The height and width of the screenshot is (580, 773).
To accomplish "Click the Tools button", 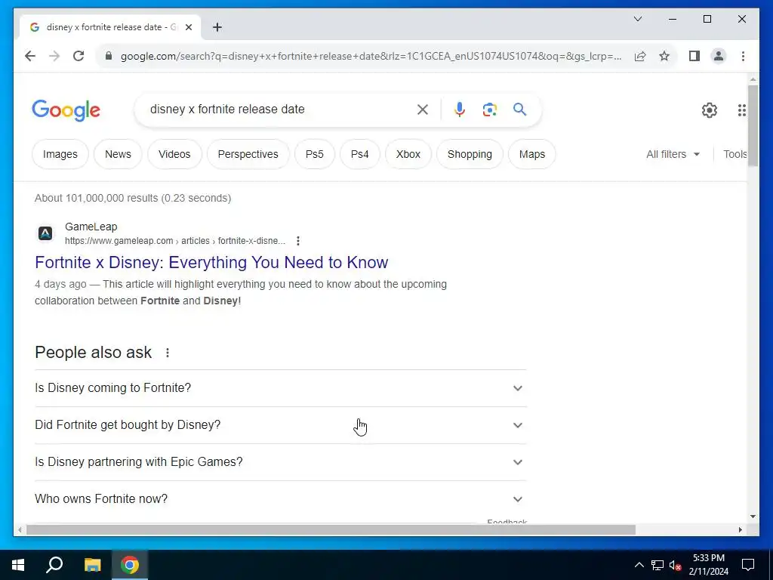I will tap(735, 154).
